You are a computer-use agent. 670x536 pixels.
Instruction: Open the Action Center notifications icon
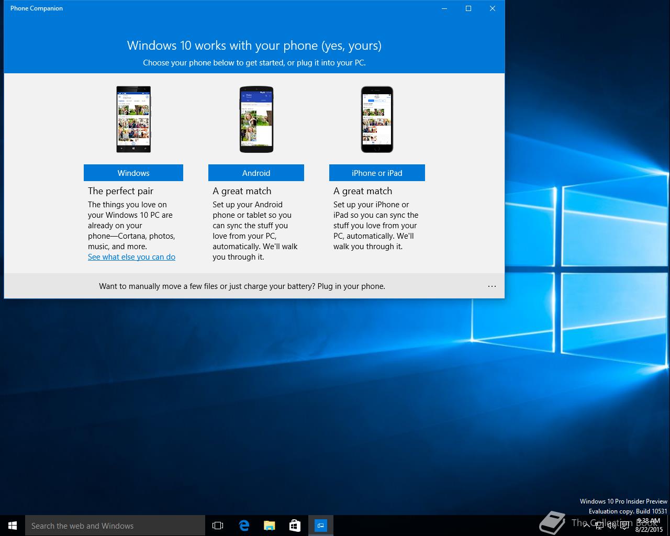tap(624, 526)
